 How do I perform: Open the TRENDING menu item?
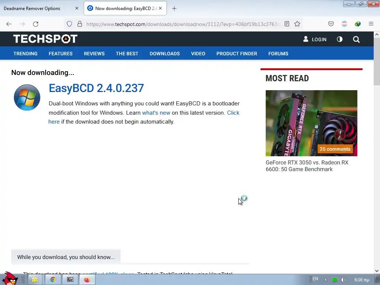(x=26, y=53)
